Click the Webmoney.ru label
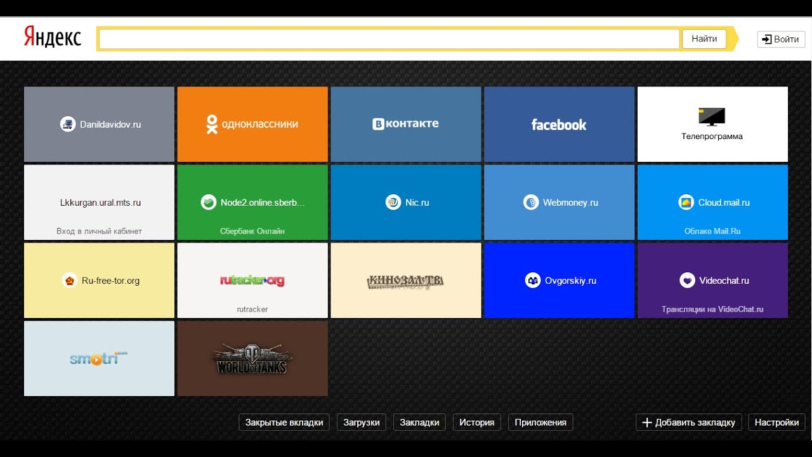Viewport: 812px width, 457px height. tap(570, 202)
